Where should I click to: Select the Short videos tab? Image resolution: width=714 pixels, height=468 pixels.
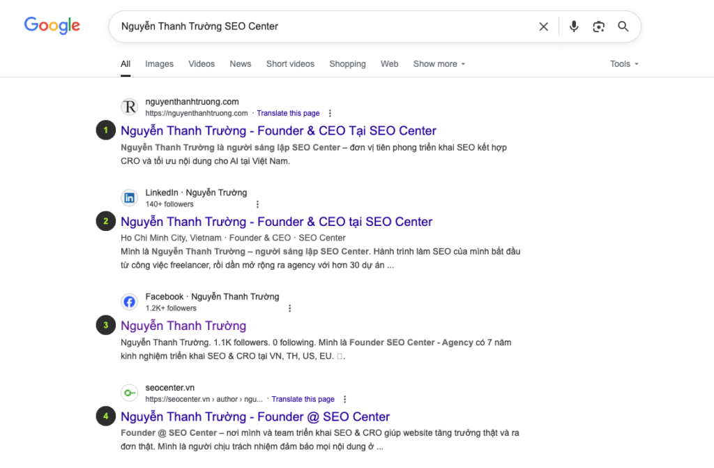pyautogui.click(x=290, y=63)
